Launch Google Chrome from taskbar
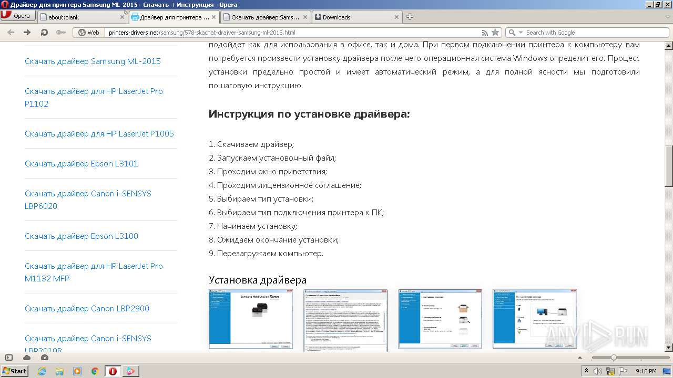 pyautogui.click(x=95, y=371)
